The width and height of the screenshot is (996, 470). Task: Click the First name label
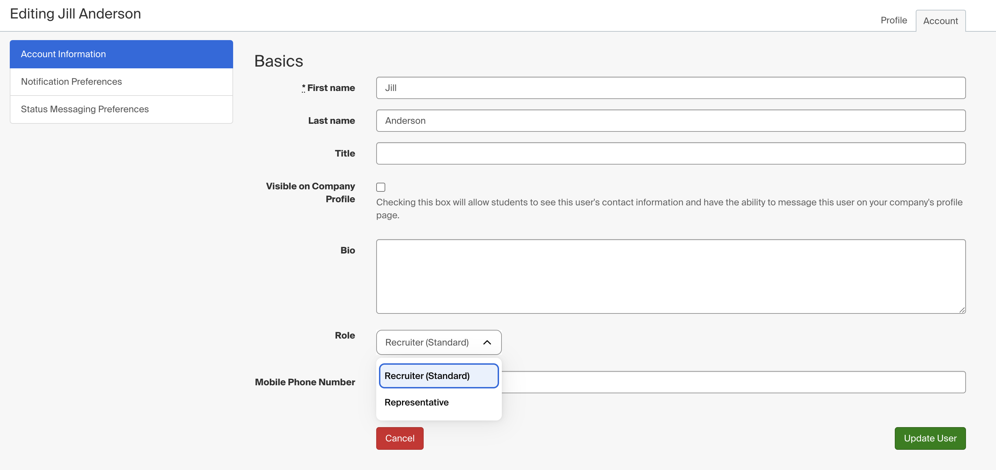[330, 88]
